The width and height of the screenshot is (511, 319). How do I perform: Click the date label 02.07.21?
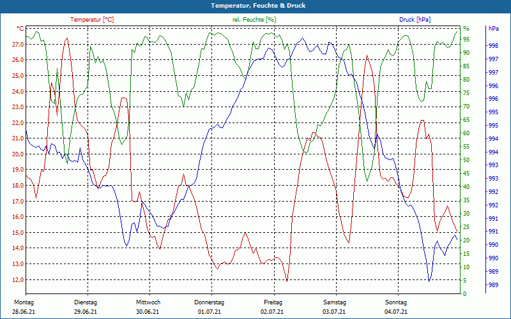click(x=272, y=312)
